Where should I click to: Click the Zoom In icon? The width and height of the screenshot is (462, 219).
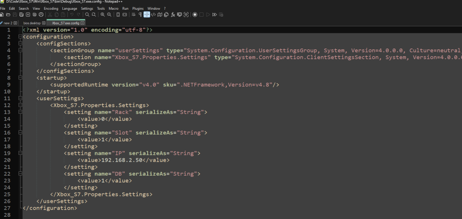pyautogui.click(x=103, y=15)
